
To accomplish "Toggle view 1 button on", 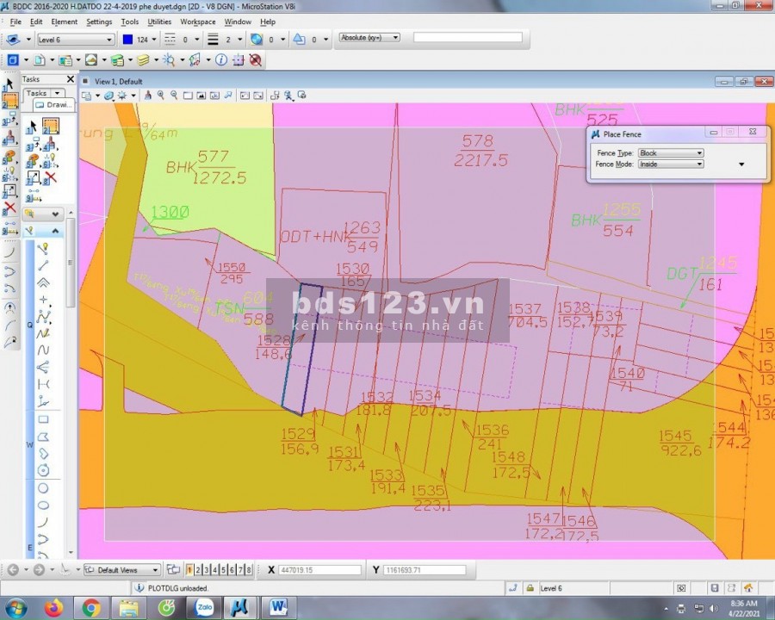I will pyautogui.click(x=189, y=570).
